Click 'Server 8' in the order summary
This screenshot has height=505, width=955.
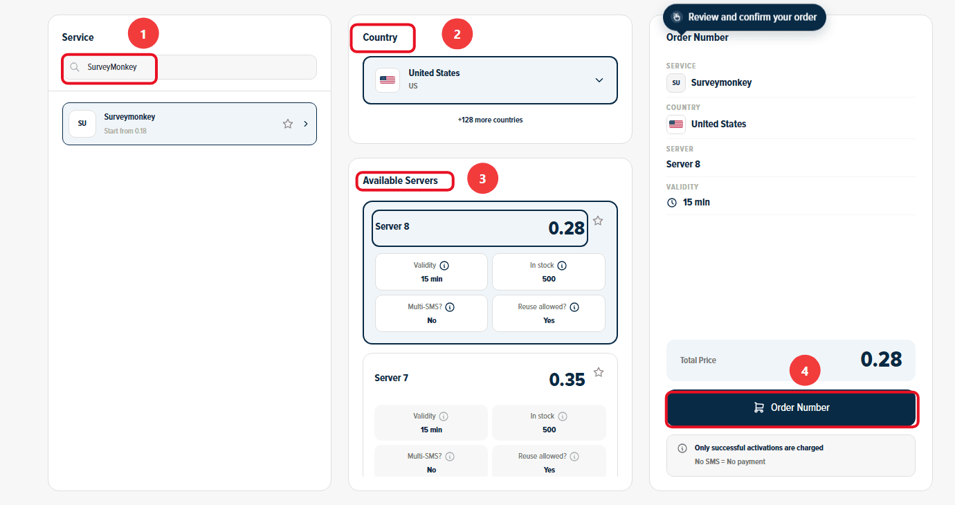click(x=683, y=164)
